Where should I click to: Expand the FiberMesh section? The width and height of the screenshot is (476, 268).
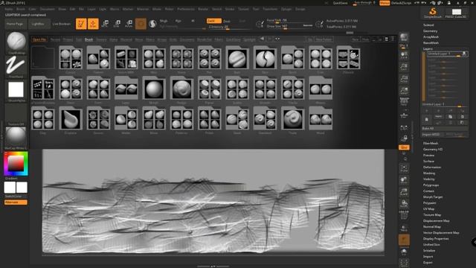pyautogui.click(x=431, y=143)
